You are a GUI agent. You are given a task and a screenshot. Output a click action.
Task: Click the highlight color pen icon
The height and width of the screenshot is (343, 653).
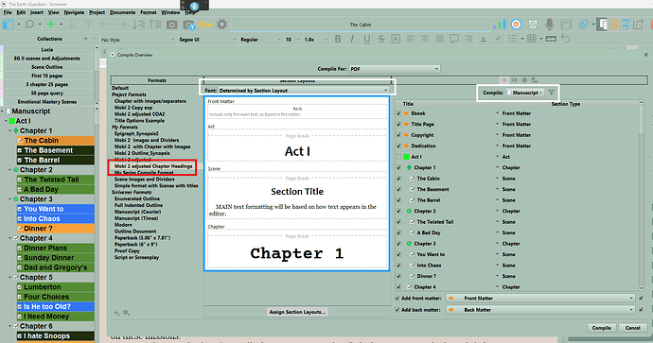[x=498, y=39]
